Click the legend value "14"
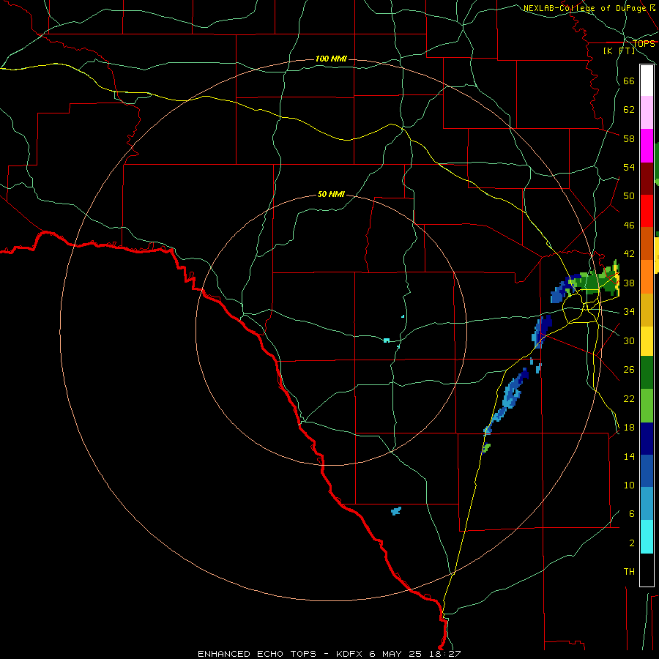This screenshot has width=659, height=659. point(629,456)
